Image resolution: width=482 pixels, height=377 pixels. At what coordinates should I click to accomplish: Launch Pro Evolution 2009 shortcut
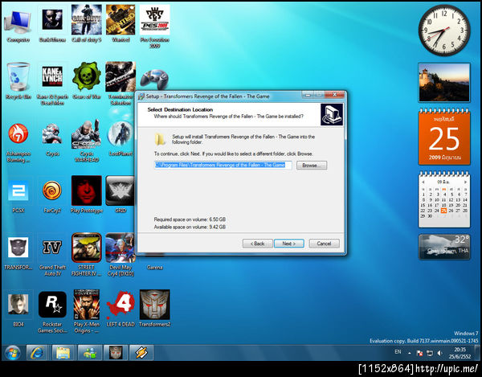154,27
